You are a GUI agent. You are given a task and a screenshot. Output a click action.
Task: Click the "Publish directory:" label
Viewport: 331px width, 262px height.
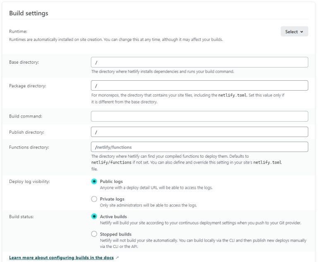(x=26, y=132)
